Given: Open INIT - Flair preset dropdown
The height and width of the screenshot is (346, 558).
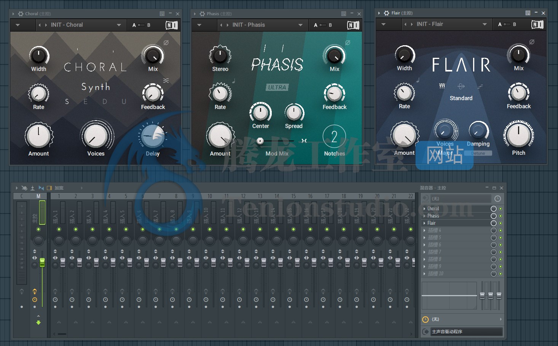Looking at the screenshot, I should pos(485,24).
